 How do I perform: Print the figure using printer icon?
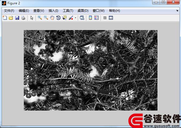[x=23, y=18]
